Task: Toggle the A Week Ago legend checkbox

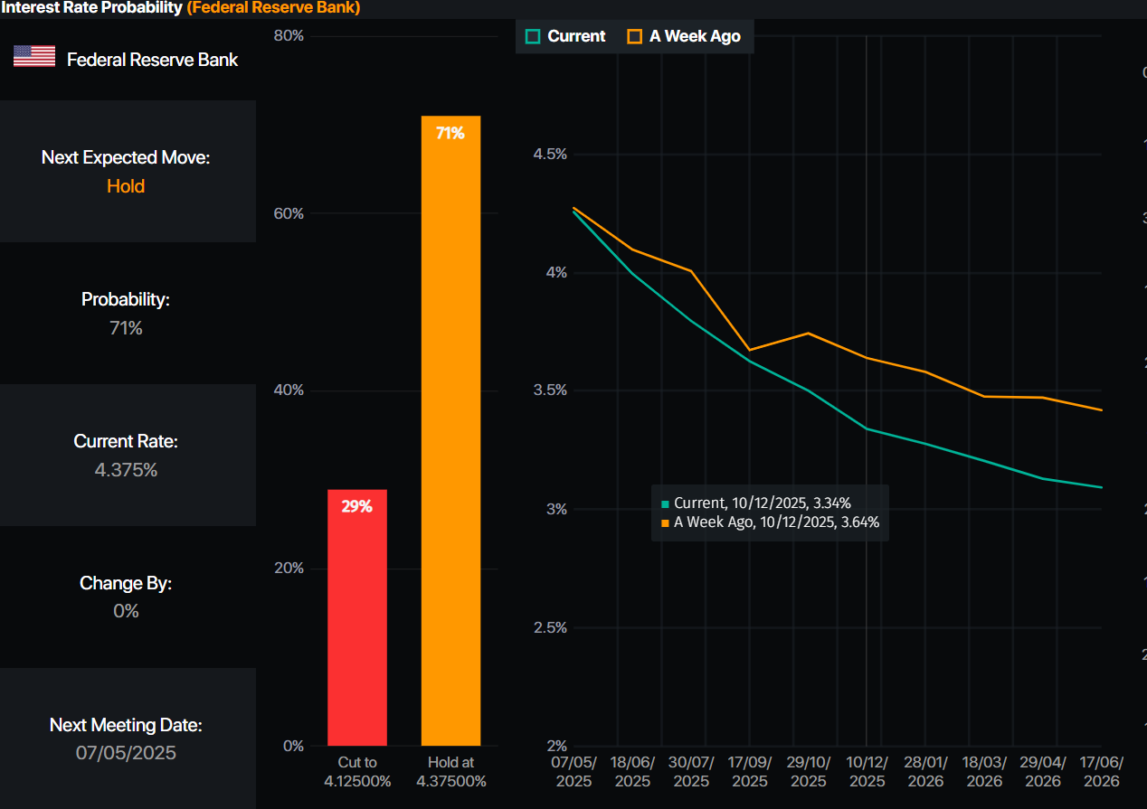Action: 635,36
